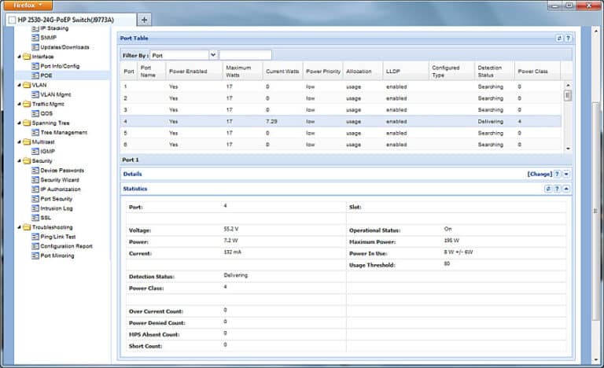Open QOS page icon
Image resolution: width=604 pixels, height=368 pixels.
35,113
